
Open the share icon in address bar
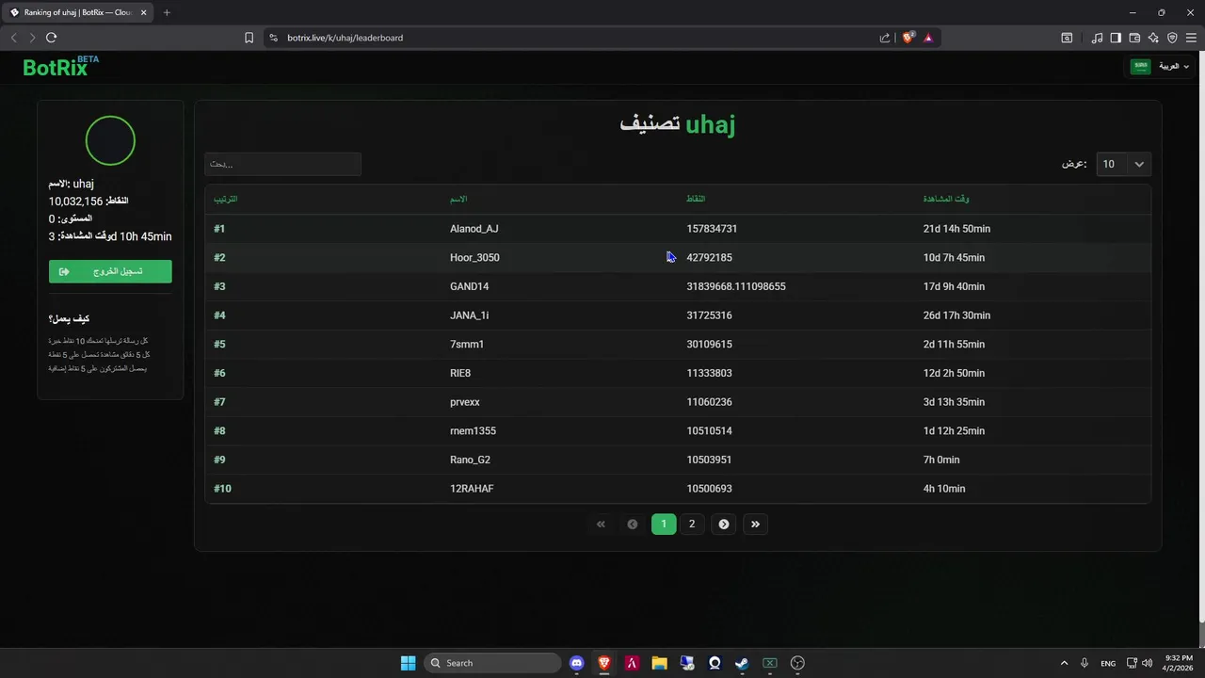885,38
